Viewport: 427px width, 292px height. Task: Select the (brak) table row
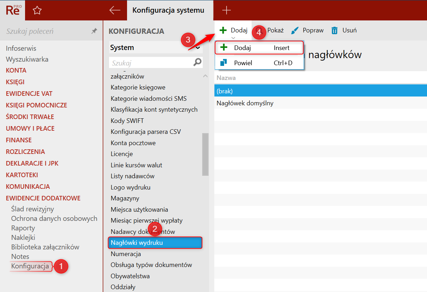320,91
